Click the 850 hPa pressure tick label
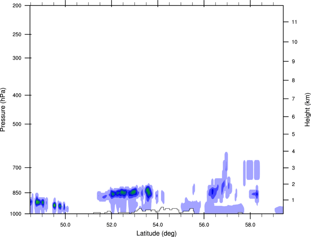 (x=17, y=193)
